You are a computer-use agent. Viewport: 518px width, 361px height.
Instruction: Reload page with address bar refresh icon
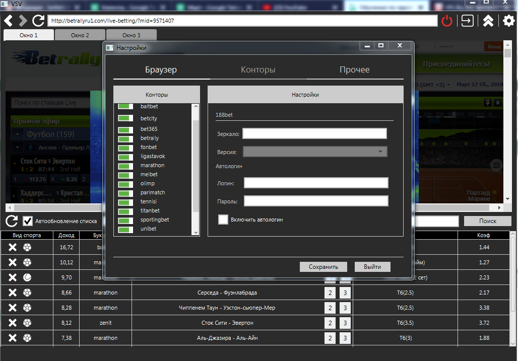[x=38, y=21]
